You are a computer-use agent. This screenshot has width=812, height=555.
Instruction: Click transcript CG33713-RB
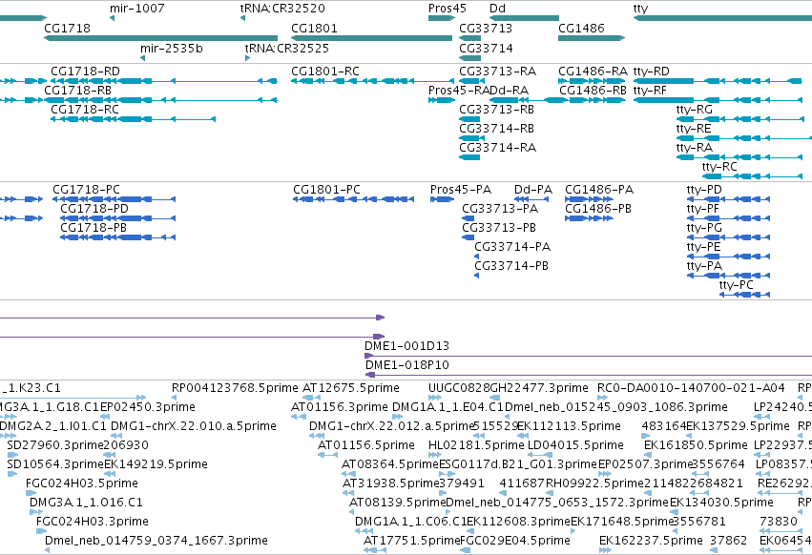(469, 119)
